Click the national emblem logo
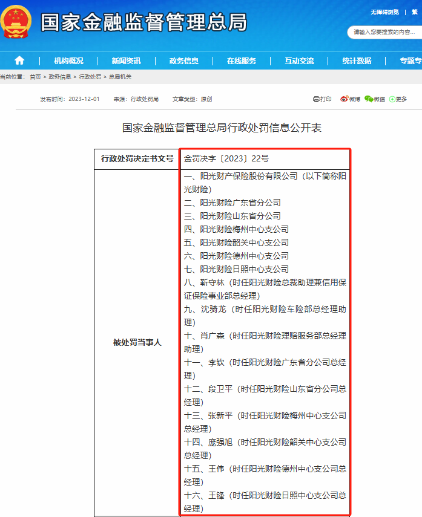Image resolution: width=422 pixels, height=517 pixels. click(16, 22)
